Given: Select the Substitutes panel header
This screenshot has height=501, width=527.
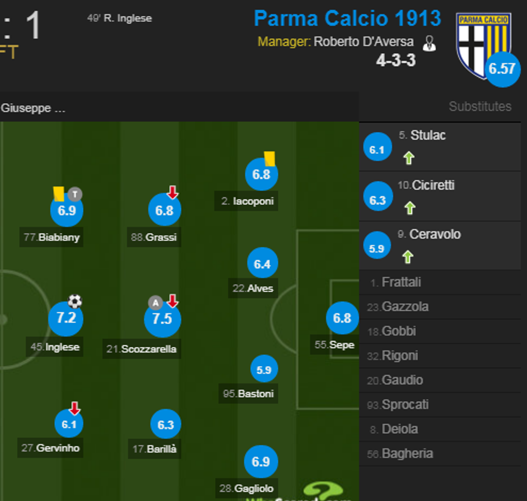Looking at the screenshot, I should click(x=480, y=106).
